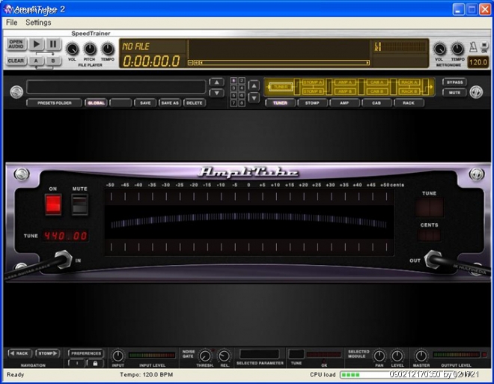This screenshot has width=494, height=384.
Task: Click the Pause button in SpeedTrainer
Action: pyautogui.click(x=53, y=45)
